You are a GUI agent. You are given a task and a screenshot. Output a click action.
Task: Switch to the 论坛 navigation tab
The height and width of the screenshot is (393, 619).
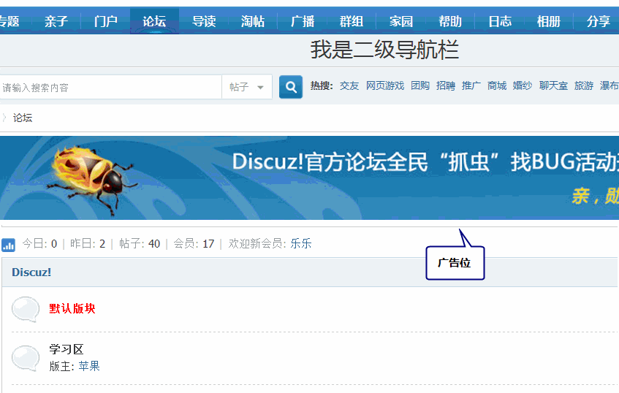tap(154, 21)
